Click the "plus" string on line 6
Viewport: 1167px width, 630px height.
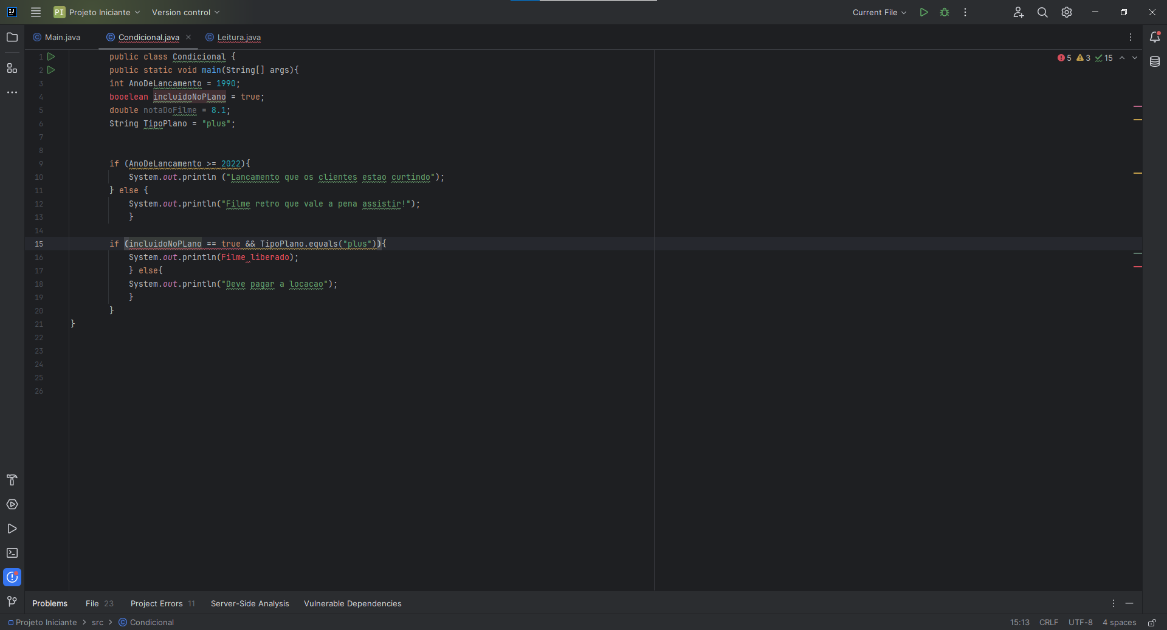216,123
